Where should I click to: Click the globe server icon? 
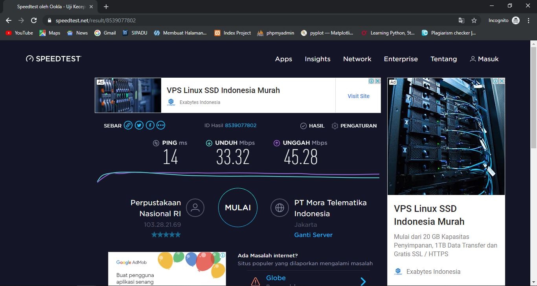point(280,208)
